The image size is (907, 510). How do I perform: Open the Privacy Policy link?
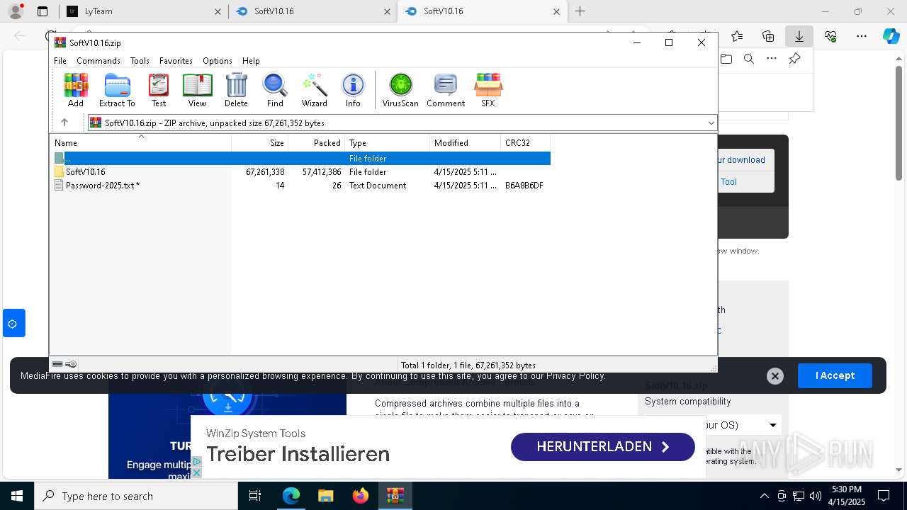575,376
